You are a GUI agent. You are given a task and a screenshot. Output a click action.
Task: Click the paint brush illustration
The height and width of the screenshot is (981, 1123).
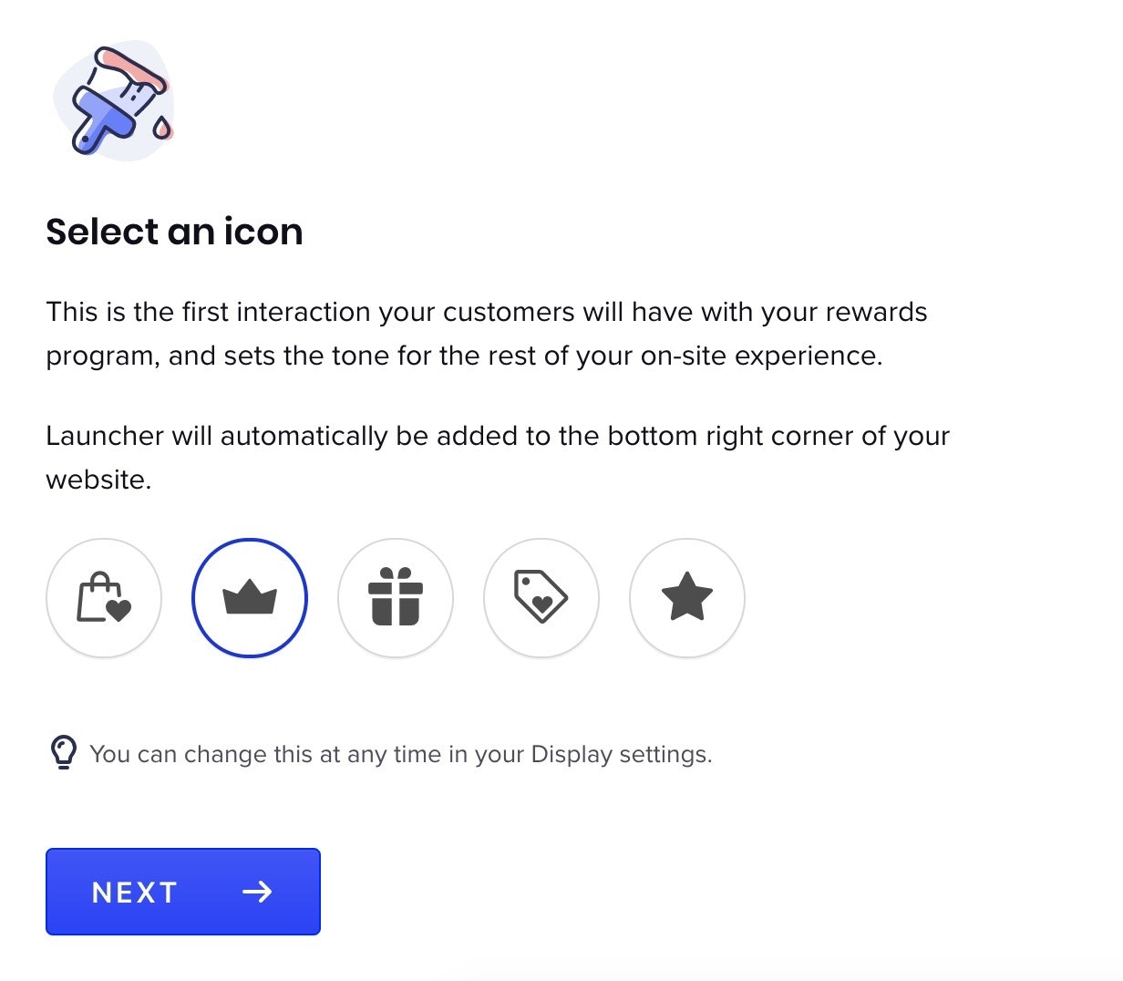point(109,102)
